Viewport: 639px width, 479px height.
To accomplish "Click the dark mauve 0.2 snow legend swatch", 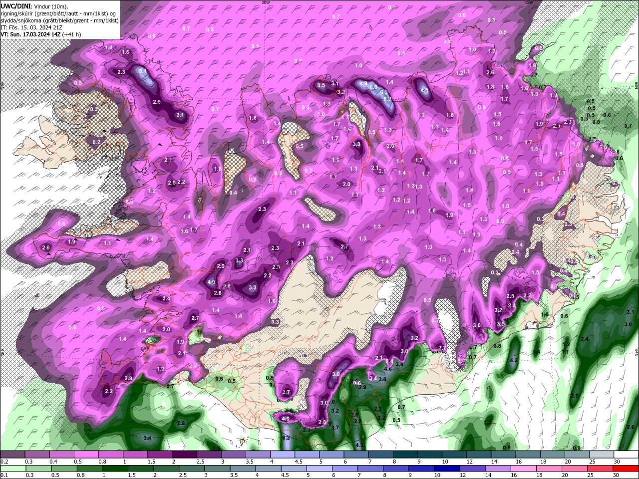I will click(x=12, y=455).
